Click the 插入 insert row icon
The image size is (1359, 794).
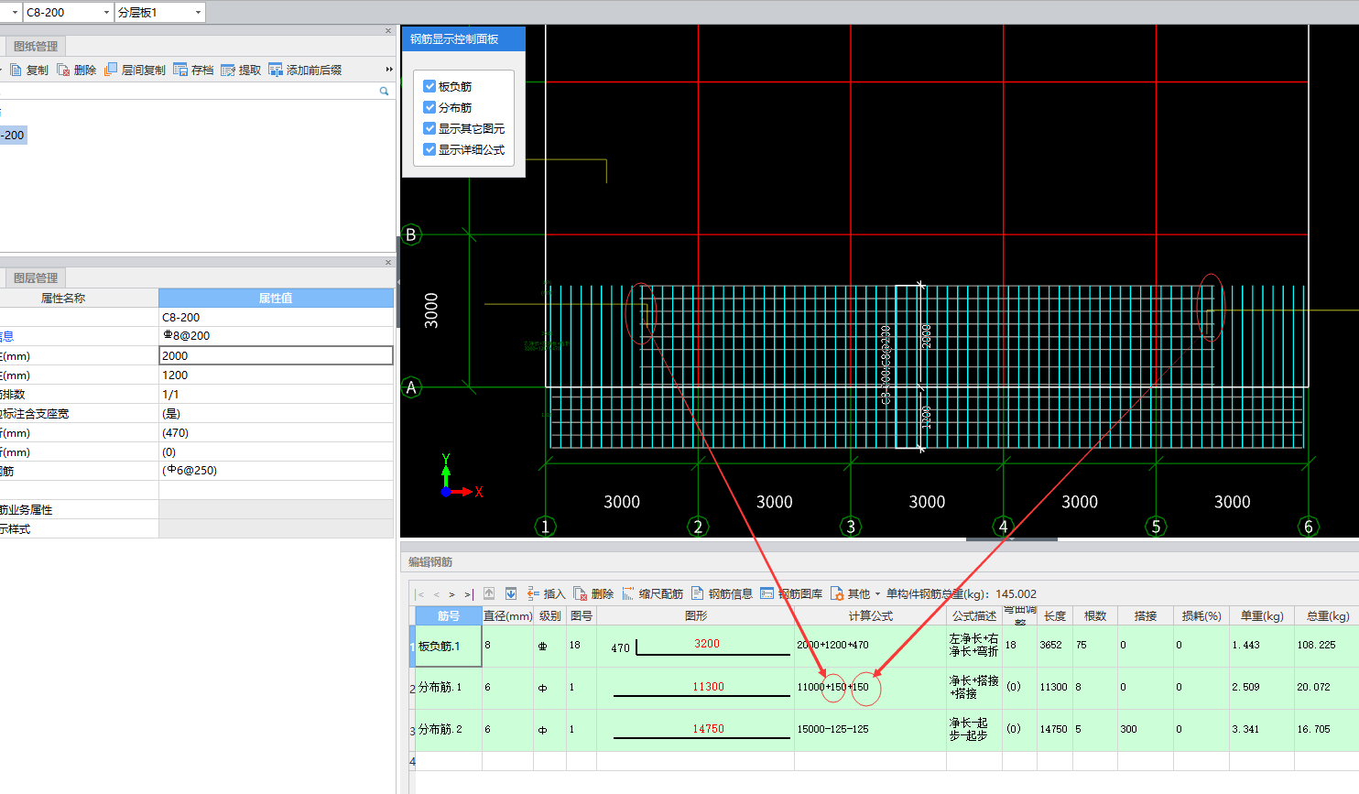[533, 593]
